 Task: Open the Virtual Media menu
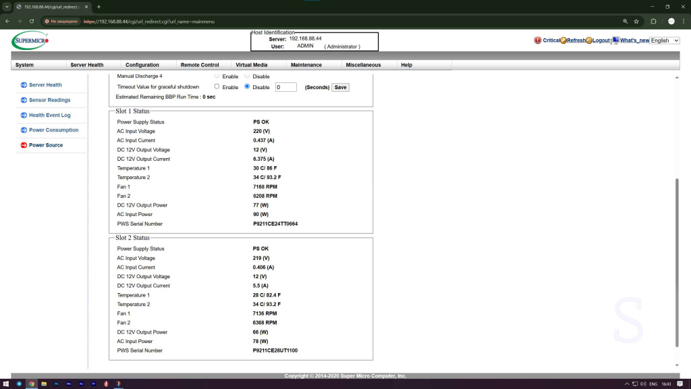[x=251, y=65]
